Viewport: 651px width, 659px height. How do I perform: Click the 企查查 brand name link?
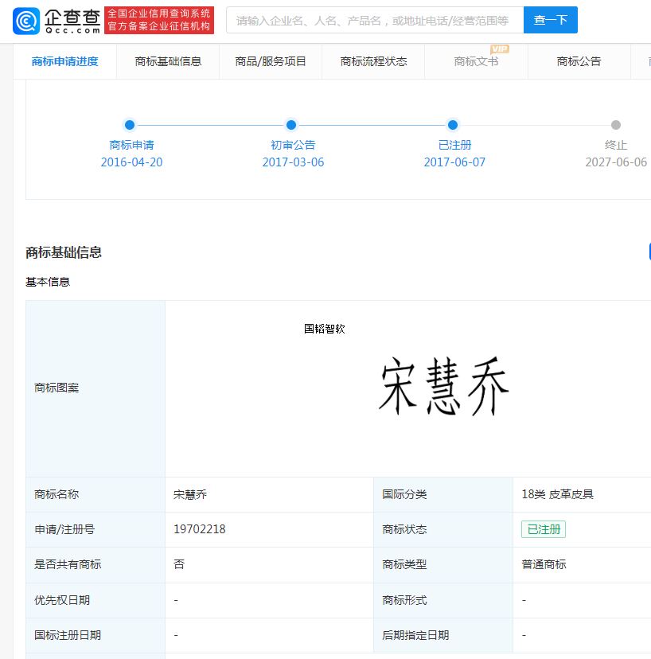pyautogui.click(x=72, y=21)
